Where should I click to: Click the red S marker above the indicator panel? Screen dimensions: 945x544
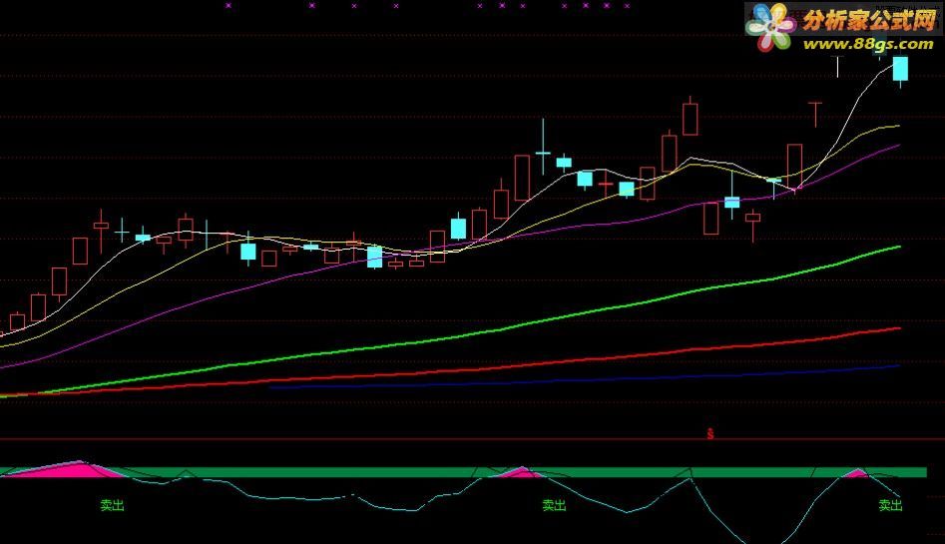pyautogui.click(x=709, y=433)
